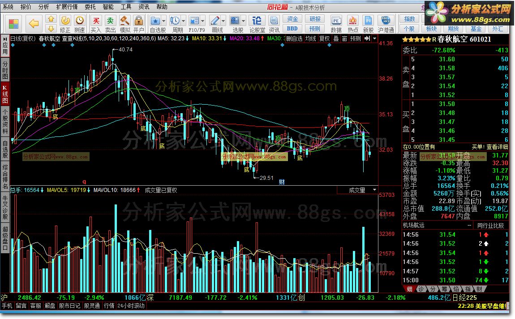The width and height of the screenshot is (515, 319).
Task: Click the colorful home grid icon
Action: tap(13, 24)
